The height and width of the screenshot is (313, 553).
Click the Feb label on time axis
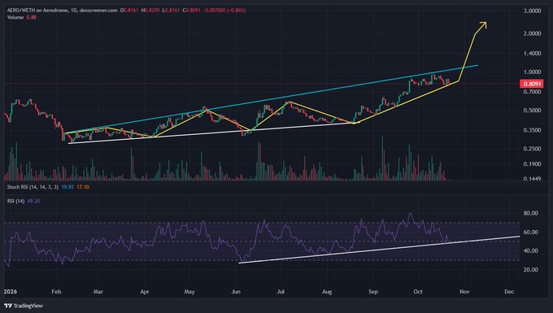(56, 292)
